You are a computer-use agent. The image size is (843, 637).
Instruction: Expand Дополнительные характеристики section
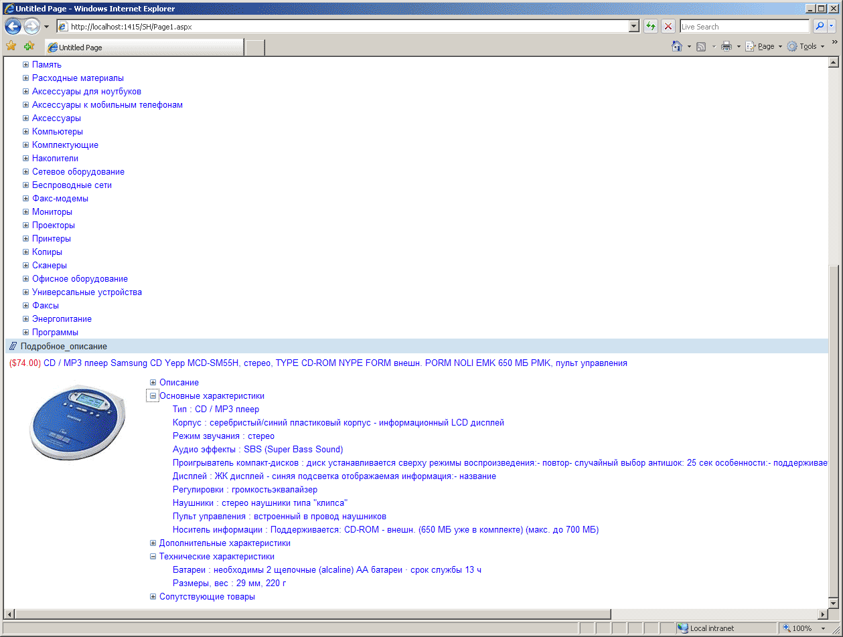coord(153,543)
